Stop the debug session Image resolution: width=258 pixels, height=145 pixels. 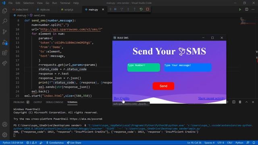(148, 9)
